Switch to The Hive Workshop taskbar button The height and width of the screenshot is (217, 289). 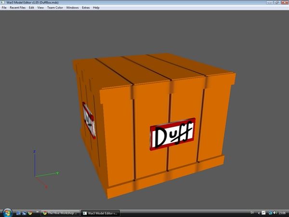(x=60, y=213)
